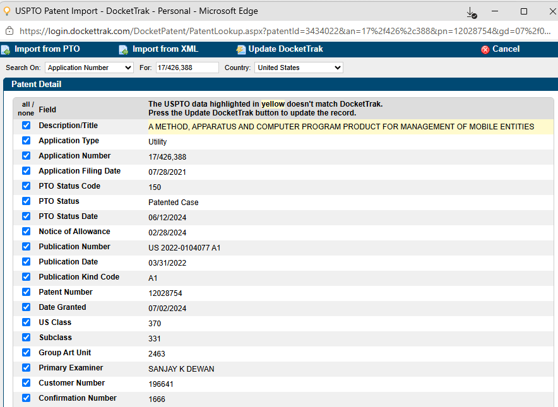Minimize the Edge window
The image size is (558, 407).
click(x=495, y=11)
